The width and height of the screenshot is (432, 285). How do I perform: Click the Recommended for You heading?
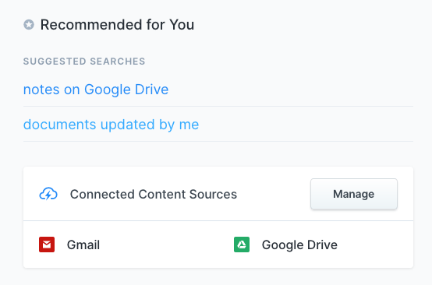pos(118,25)
